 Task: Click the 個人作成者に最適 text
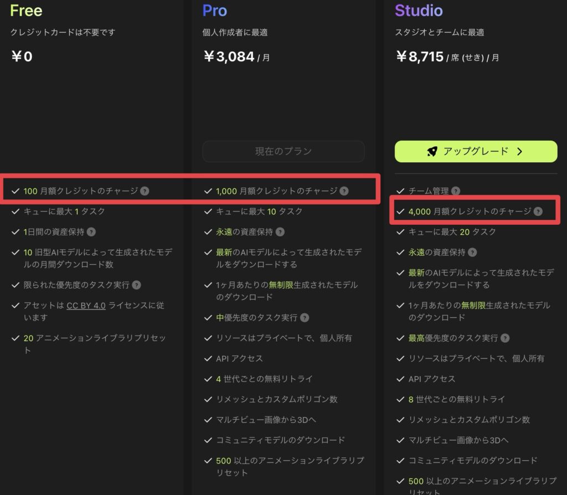[x=235, y=32]
